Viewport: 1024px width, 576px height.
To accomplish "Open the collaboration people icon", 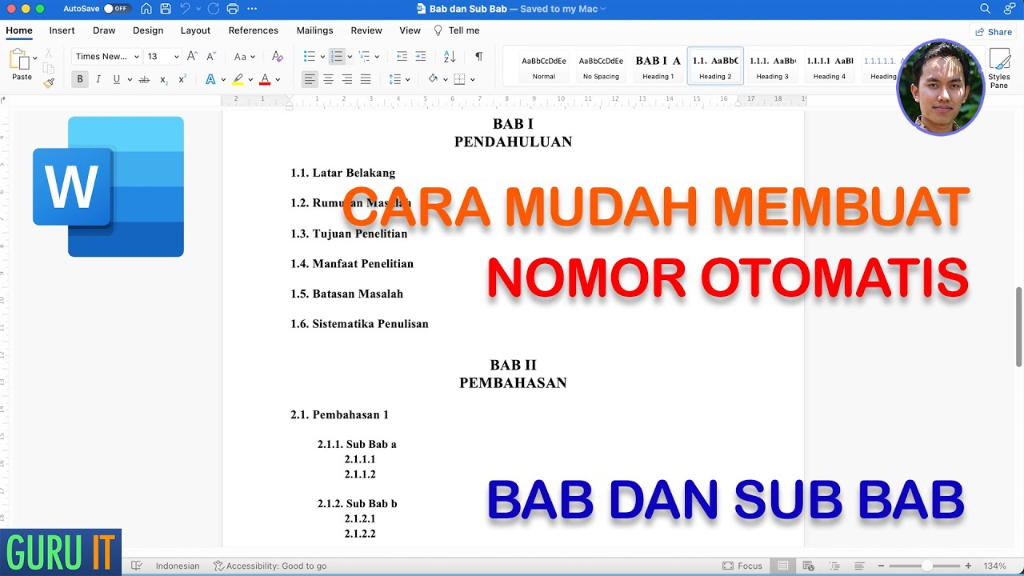I will (1009, 9).
